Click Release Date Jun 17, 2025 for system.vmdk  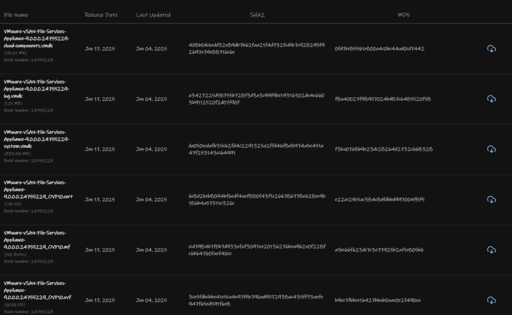point(100,149)
